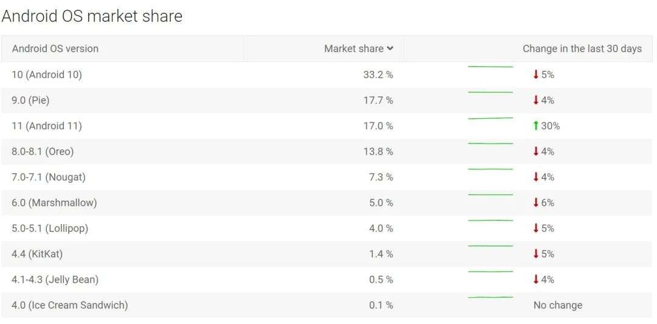
Task: Click the red down arrow for KitKat
Action: pos(536,253)
